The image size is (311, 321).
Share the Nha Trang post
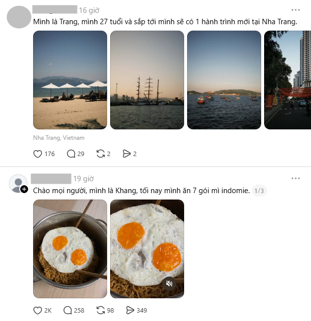click(x=127, y=154)
